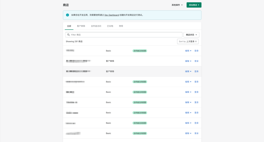Image resolution: width=264 pixels, height=142 pixels.
Task: Open the 已存档 tab
Action: (x=110, y=26)
